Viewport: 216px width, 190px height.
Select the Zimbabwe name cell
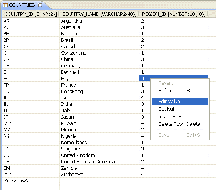(99, 175)
